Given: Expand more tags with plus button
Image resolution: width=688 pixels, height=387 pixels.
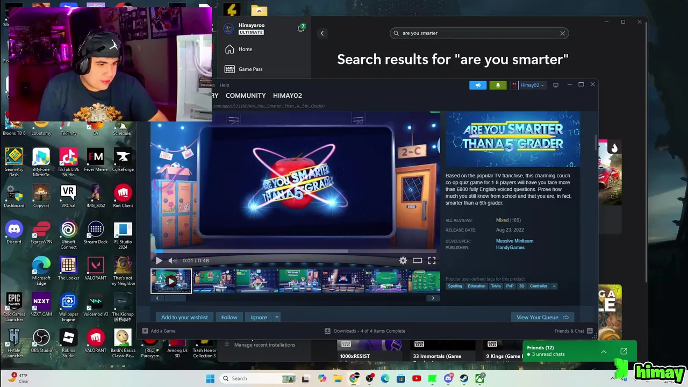Looking at the screenshot, I should point(554,286).
